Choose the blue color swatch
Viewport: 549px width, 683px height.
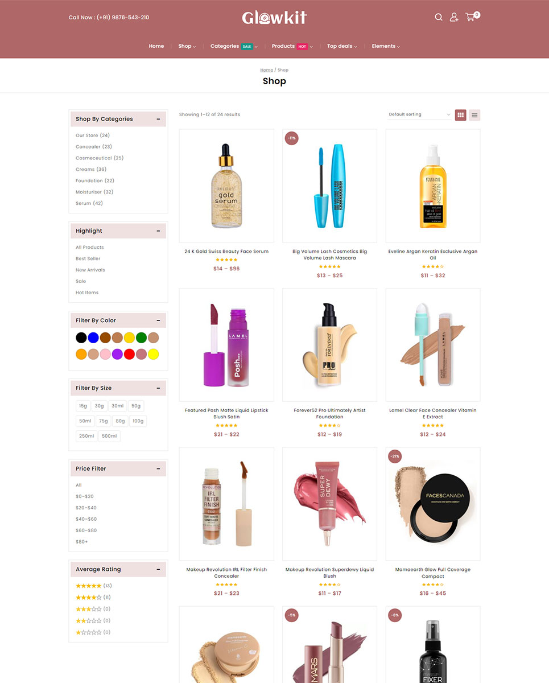tap(93, 338)
